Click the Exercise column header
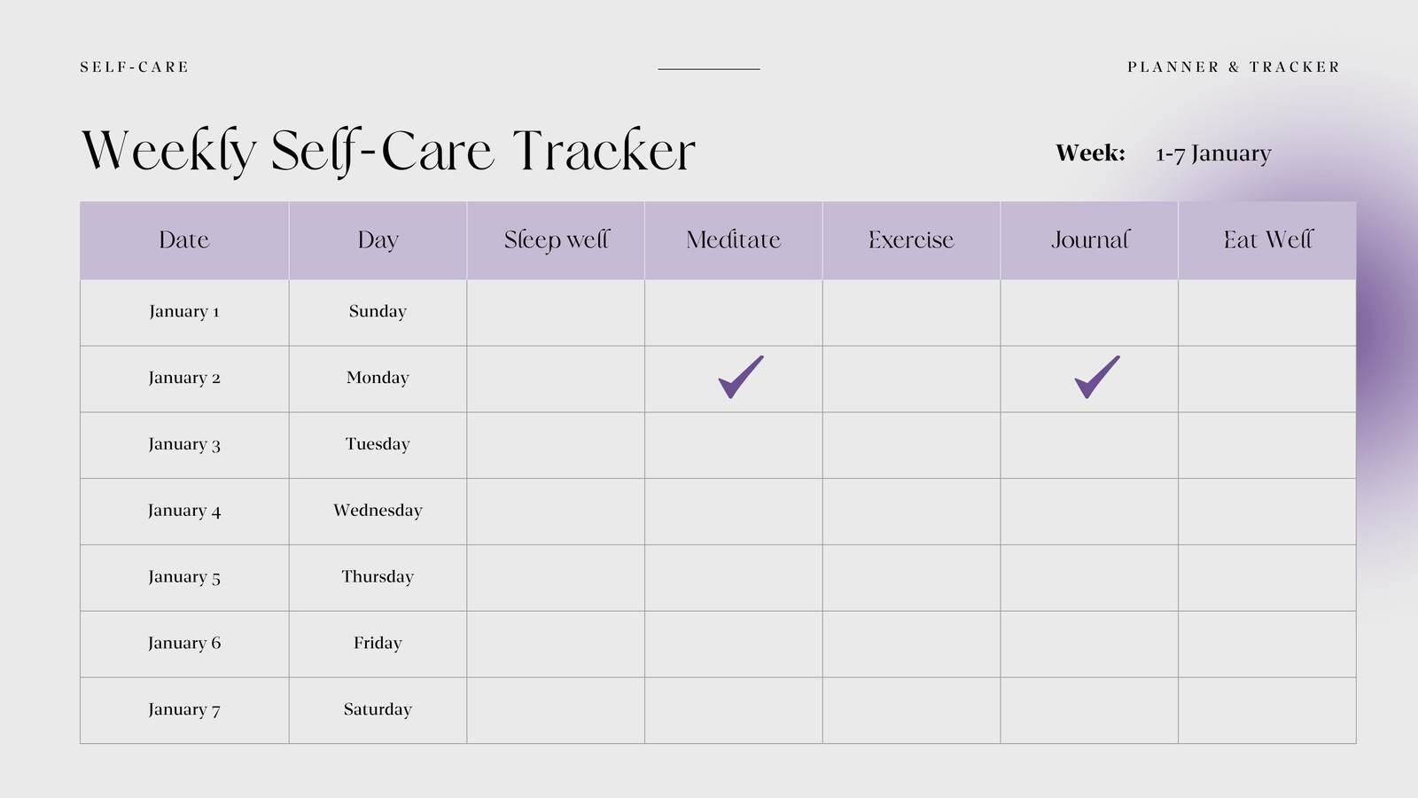The width and height of the screenshot is (1418, 798). click(x=911, y=240)
